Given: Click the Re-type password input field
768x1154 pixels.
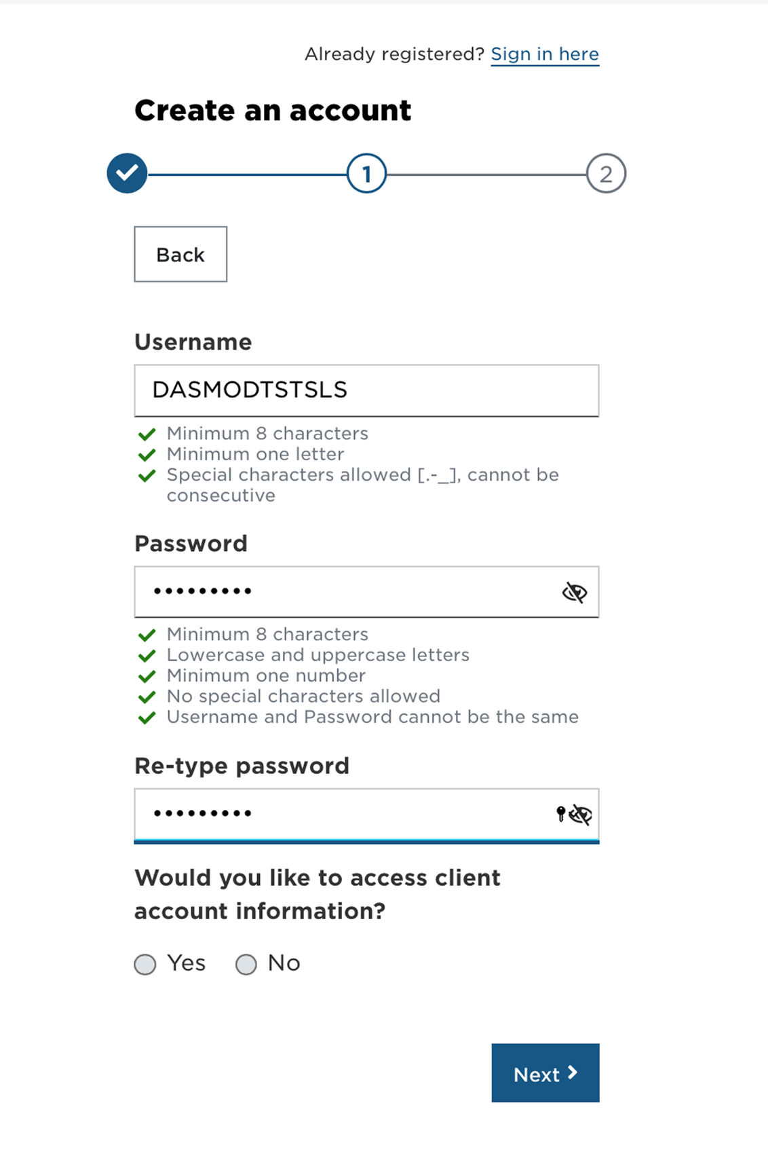Looking at the screenshot, I should (339, 814).
